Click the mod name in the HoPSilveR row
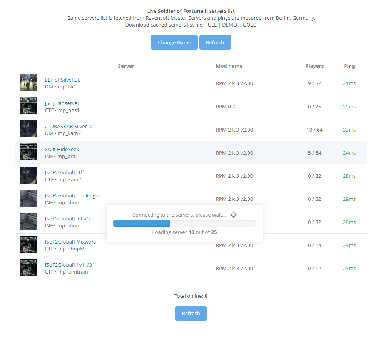 (x=234, y=83)
